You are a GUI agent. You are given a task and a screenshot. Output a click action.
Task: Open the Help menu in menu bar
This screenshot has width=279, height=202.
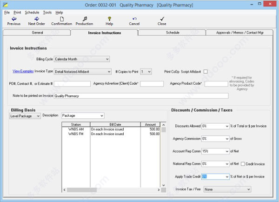point(59,13)
